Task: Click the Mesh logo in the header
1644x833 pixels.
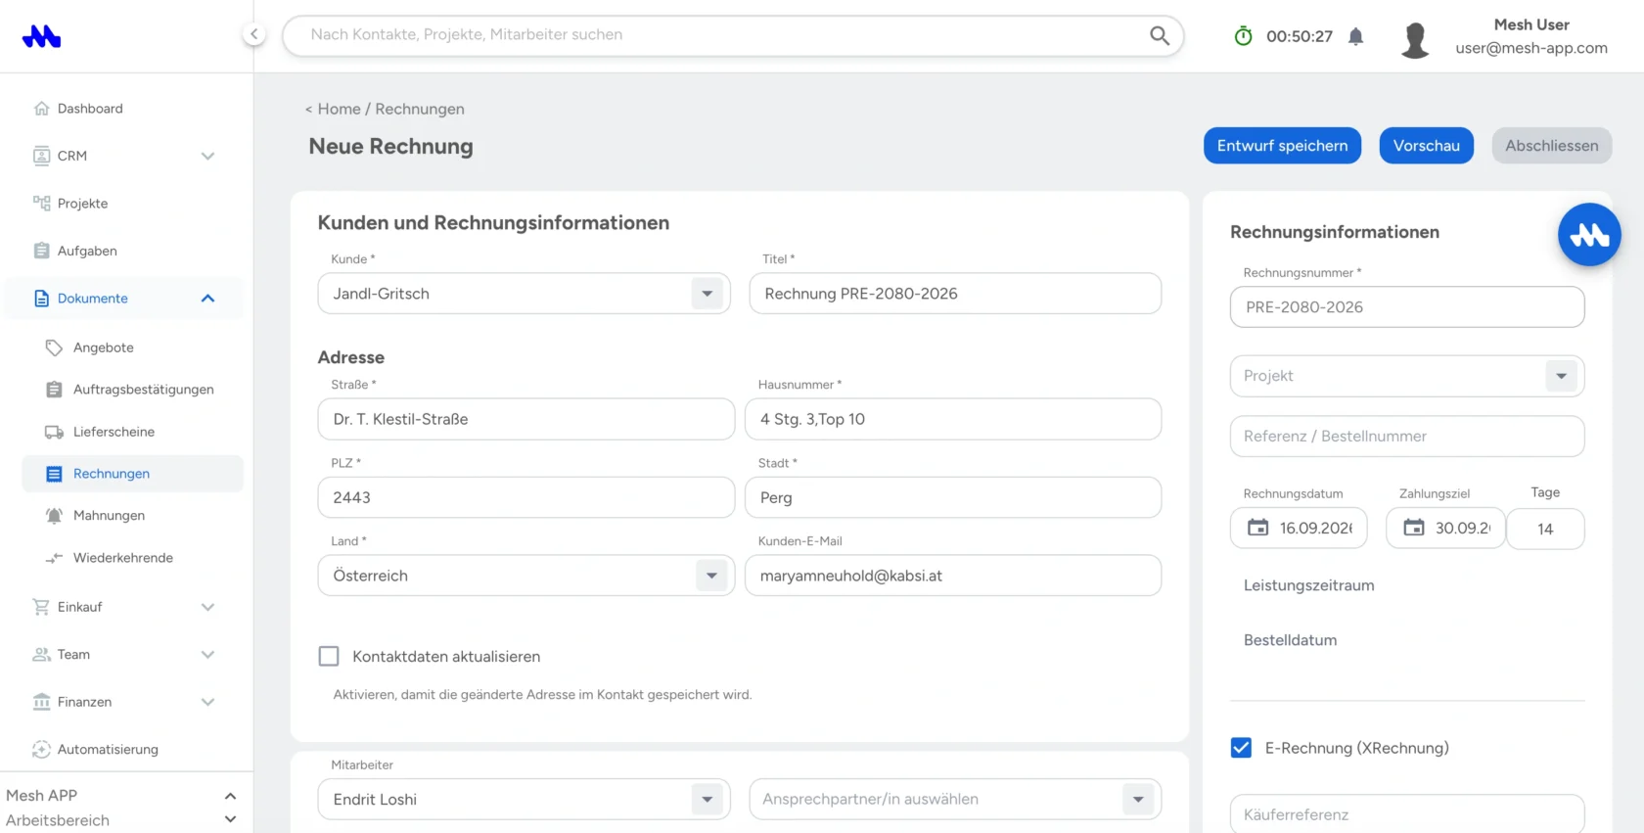Action: (x=41, y=37)
